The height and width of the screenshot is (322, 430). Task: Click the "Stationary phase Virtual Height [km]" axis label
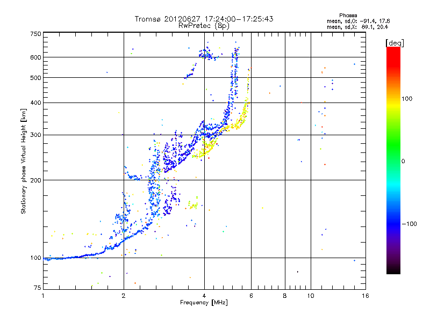pos(24,161)
